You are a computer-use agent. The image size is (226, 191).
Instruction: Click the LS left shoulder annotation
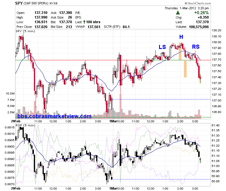coord(162,47)
